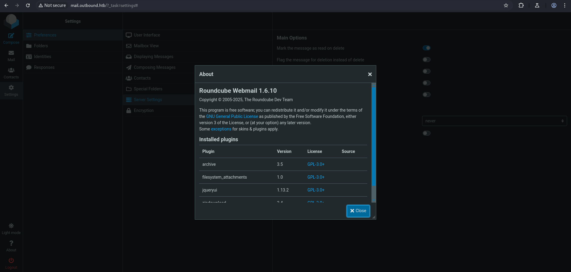
Task: Click the Compose icon in sidebar
Action: [11, 36]
